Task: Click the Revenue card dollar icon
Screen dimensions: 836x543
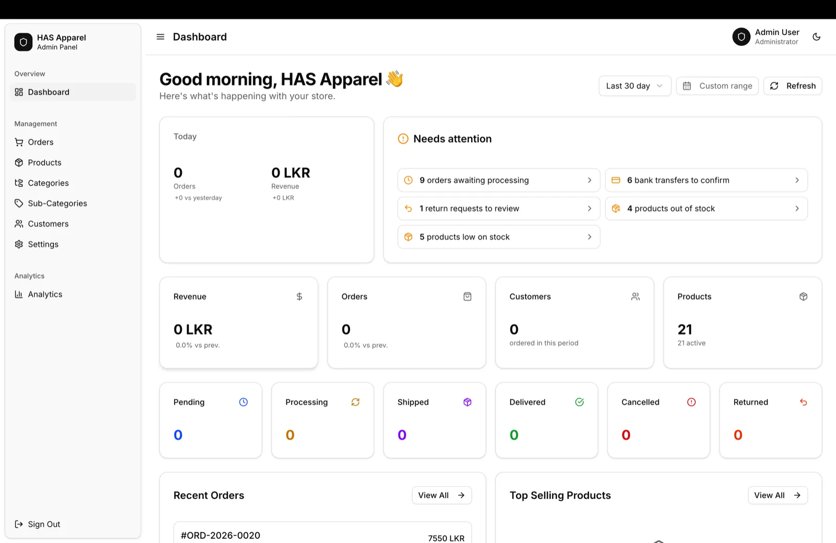Action: tap(299, 297)
